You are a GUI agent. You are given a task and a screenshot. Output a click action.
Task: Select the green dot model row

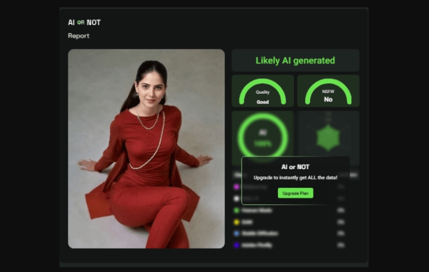[290, 210]
